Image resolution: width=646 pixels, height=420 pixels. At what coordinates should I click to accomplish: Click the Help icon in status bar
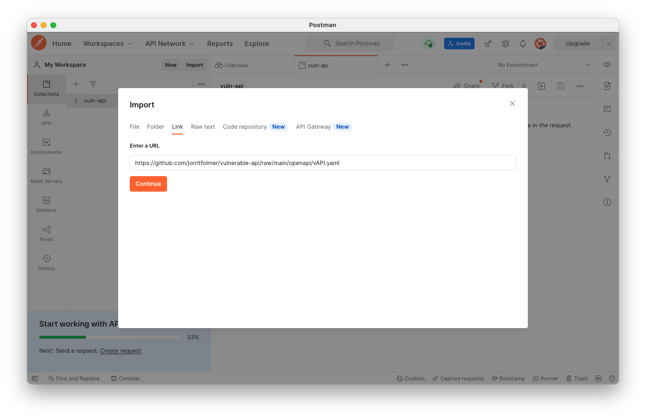point(612,378)
